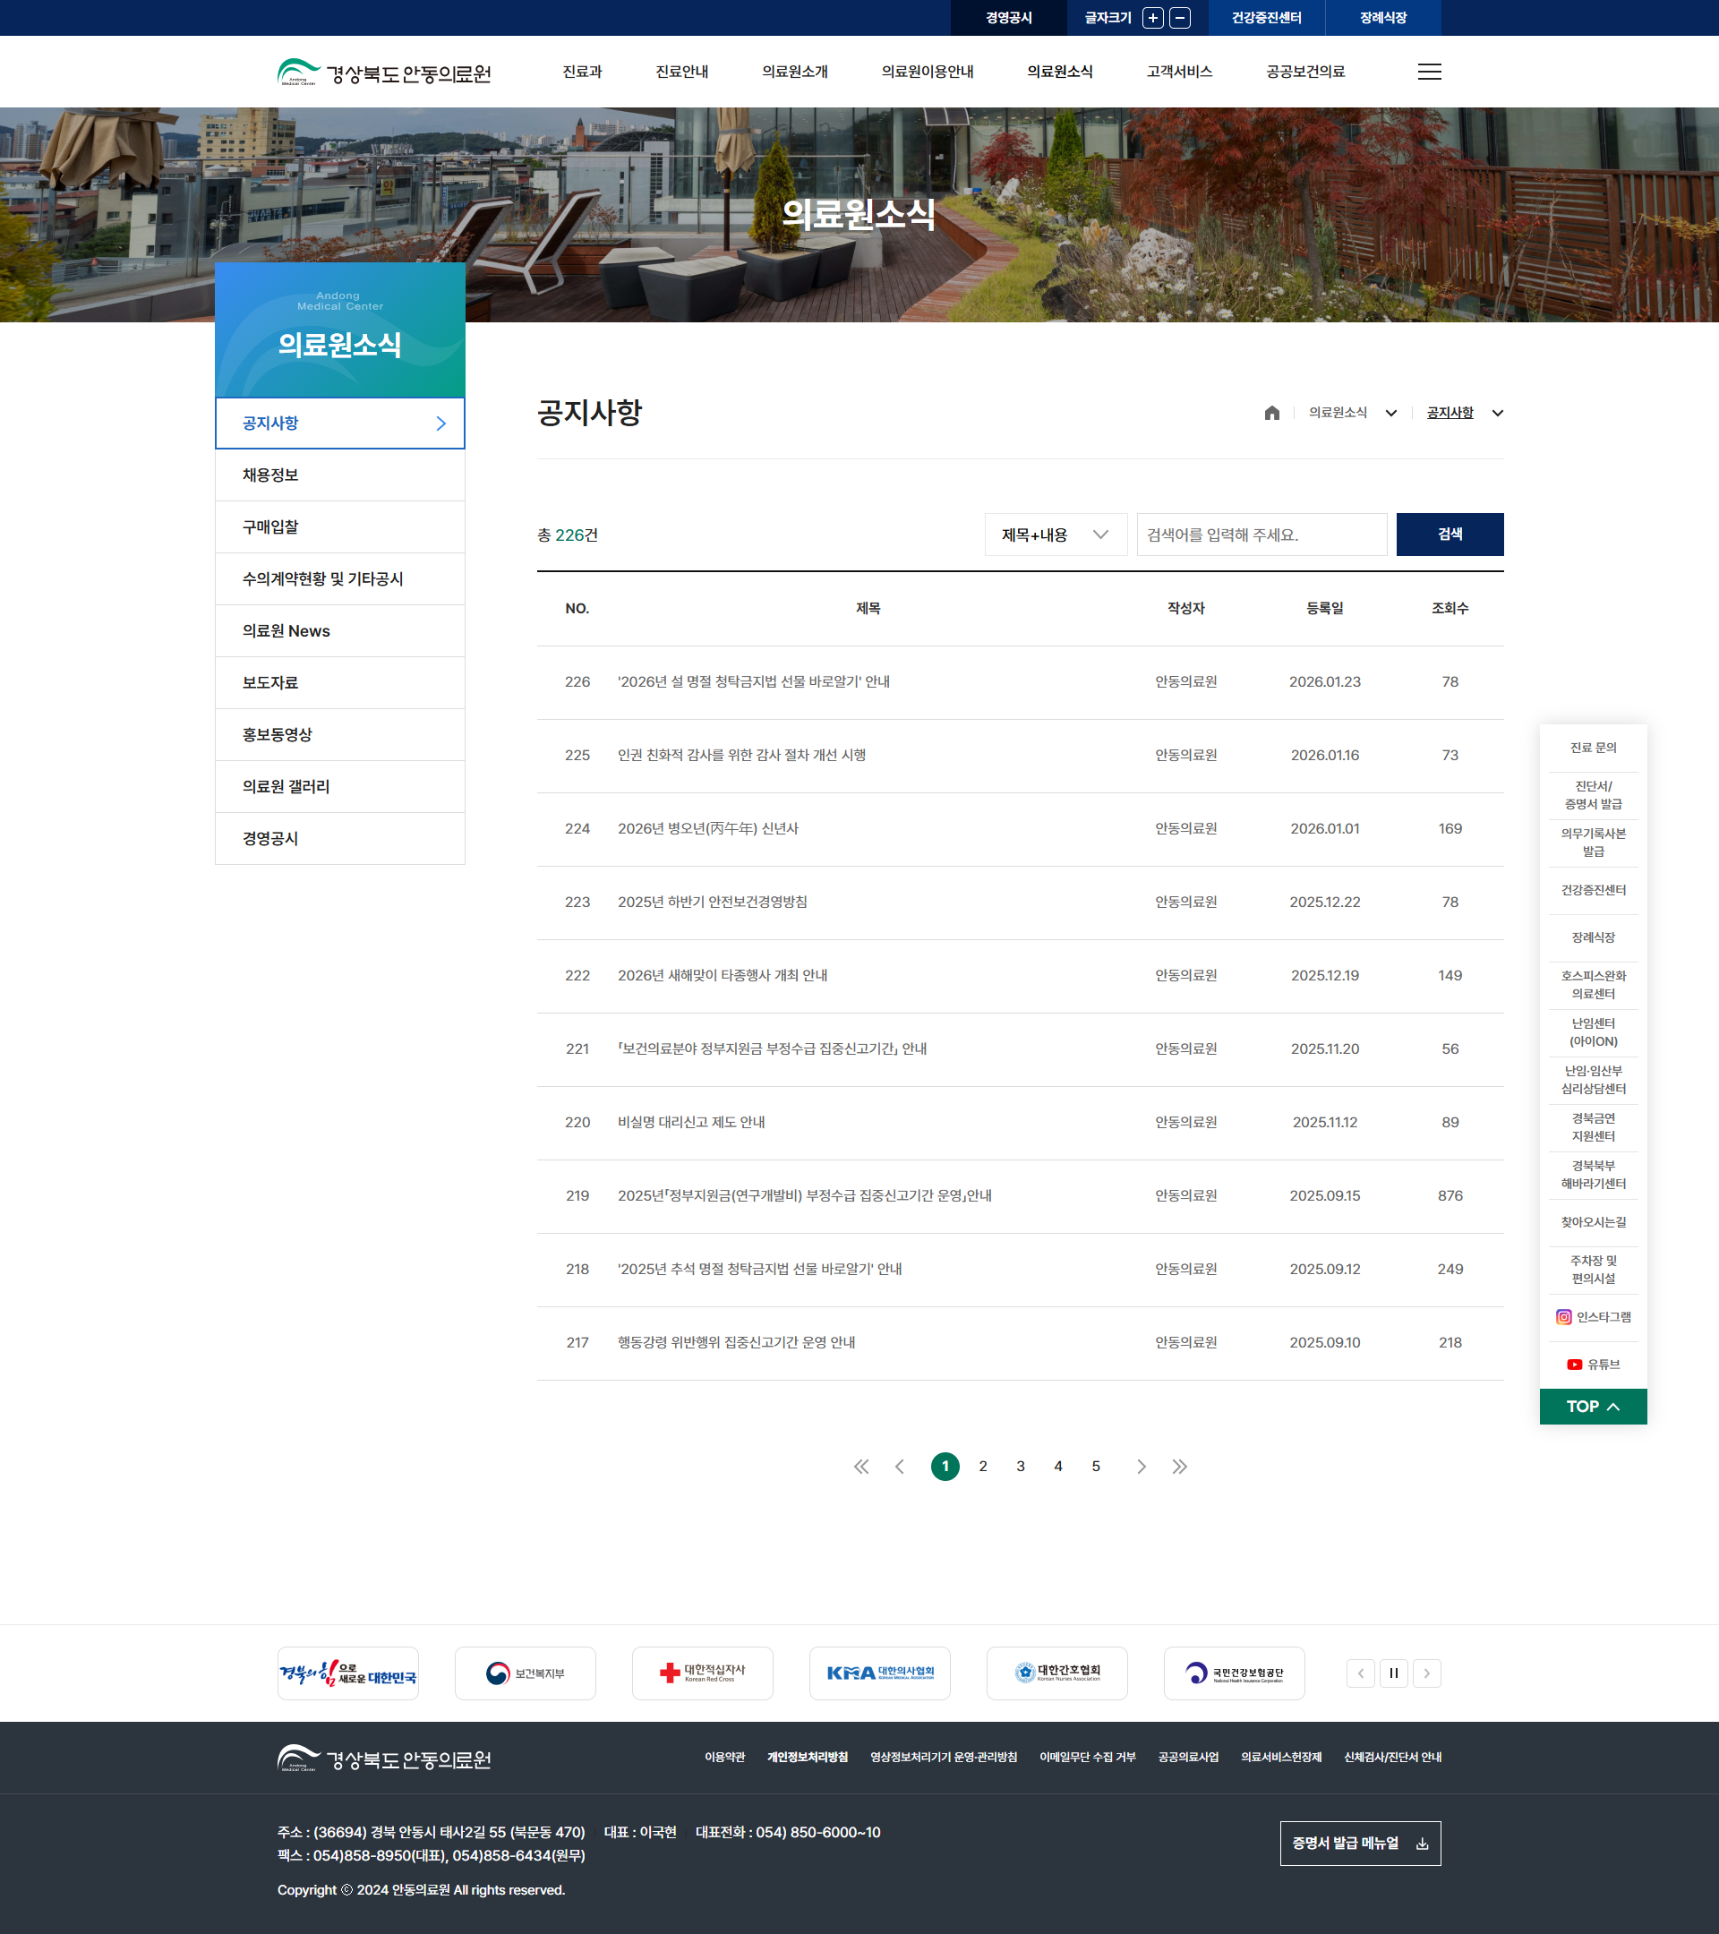Image resolution: width=1719 pixels, height=1934 pixels.
Task: Increase font size with plus icon
Action: point(1152,18)
